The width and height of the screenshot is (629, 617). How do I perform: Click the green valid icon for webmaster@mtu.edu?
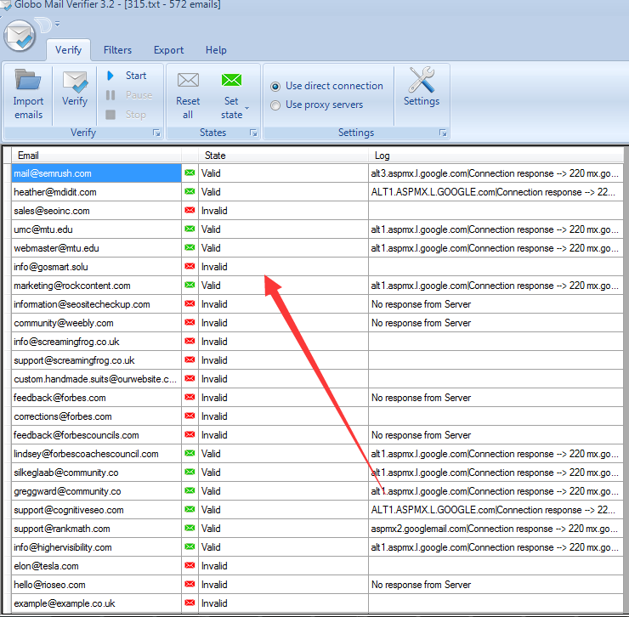[x=190, y=247]
